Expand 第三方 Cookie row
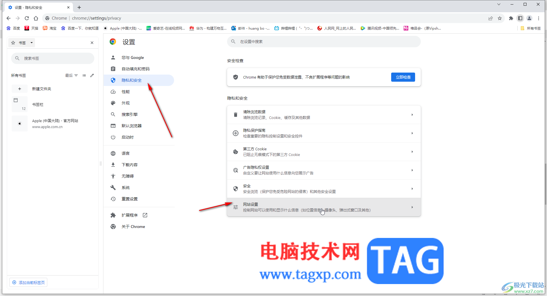Screen dimensions: 547x296 (324, 152)
